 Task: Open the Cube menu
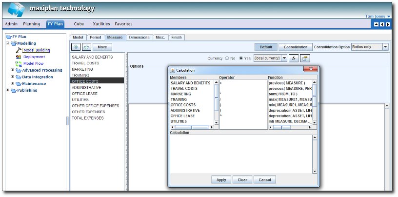[x=79, y=24]
